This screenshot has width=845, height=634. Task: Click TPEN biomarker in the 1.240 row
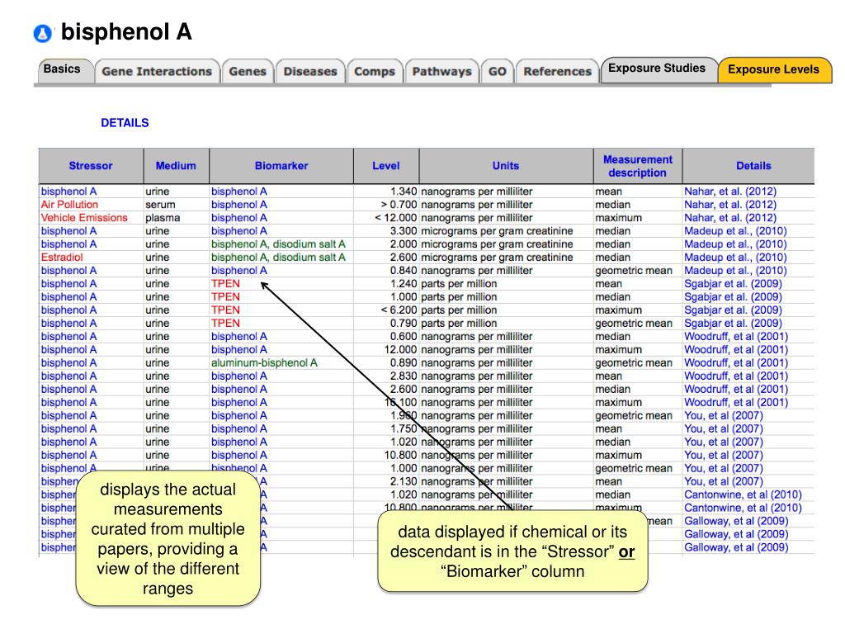(225, 284)
